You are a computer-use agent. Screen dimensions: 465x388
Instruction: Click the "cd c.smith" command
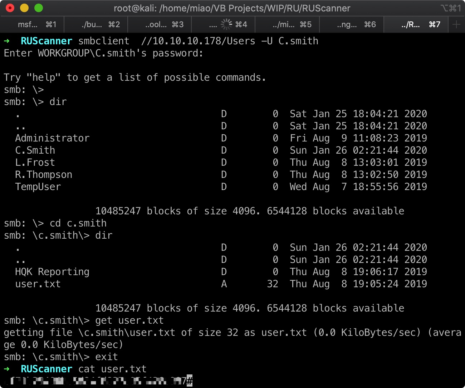78,223
